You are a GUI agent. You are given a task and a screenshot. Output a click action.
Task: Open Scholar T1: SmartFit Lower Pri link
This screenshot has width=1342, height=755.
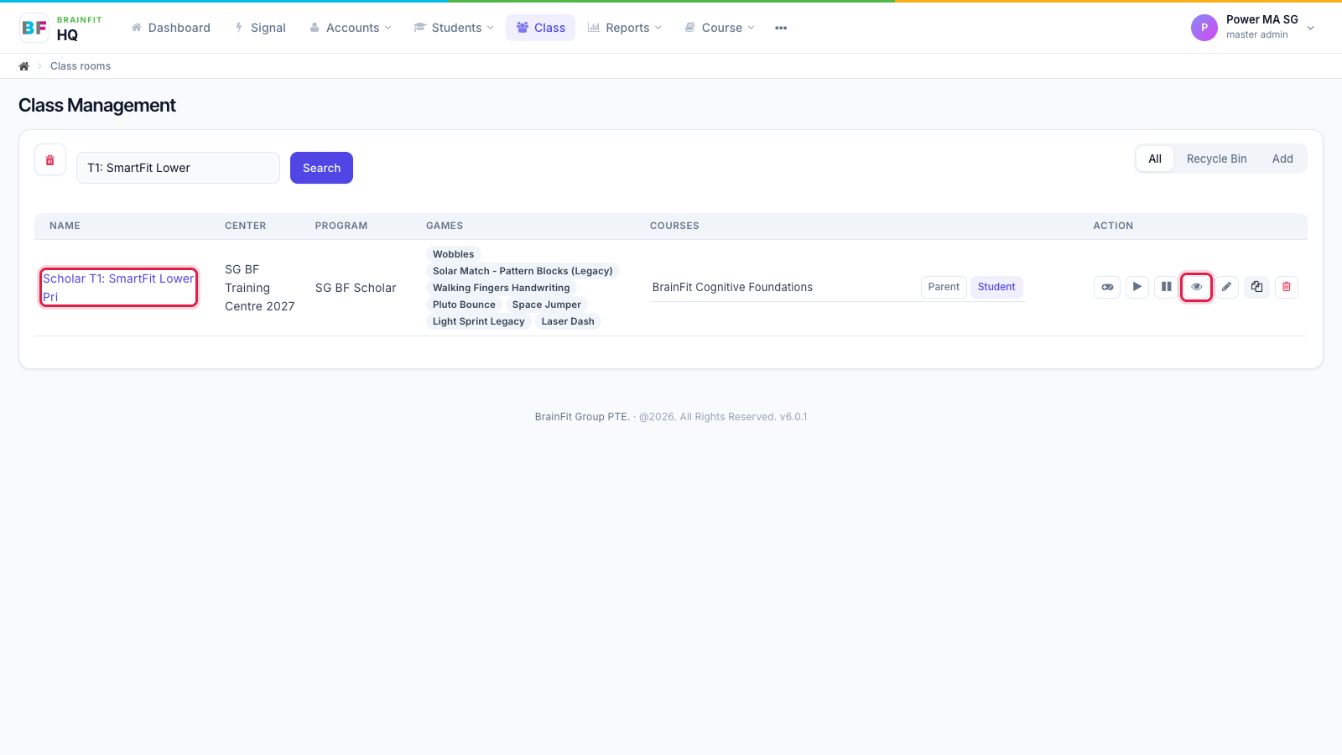tap(118, 288)
